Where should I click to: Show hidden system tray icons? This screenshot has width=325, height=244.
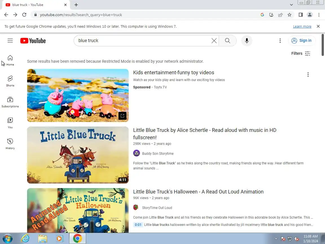pyautogui.click(x=276, y=239)
